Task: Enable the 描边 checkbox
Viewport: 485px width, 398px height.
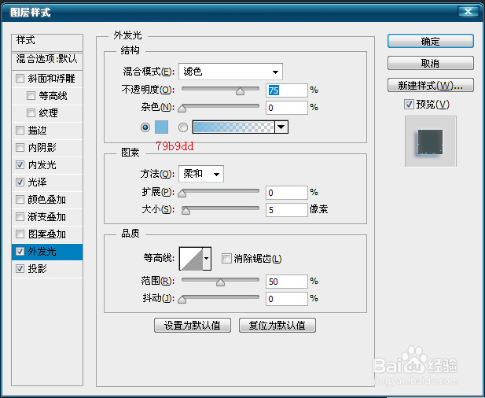Action: tap(20, 131)
